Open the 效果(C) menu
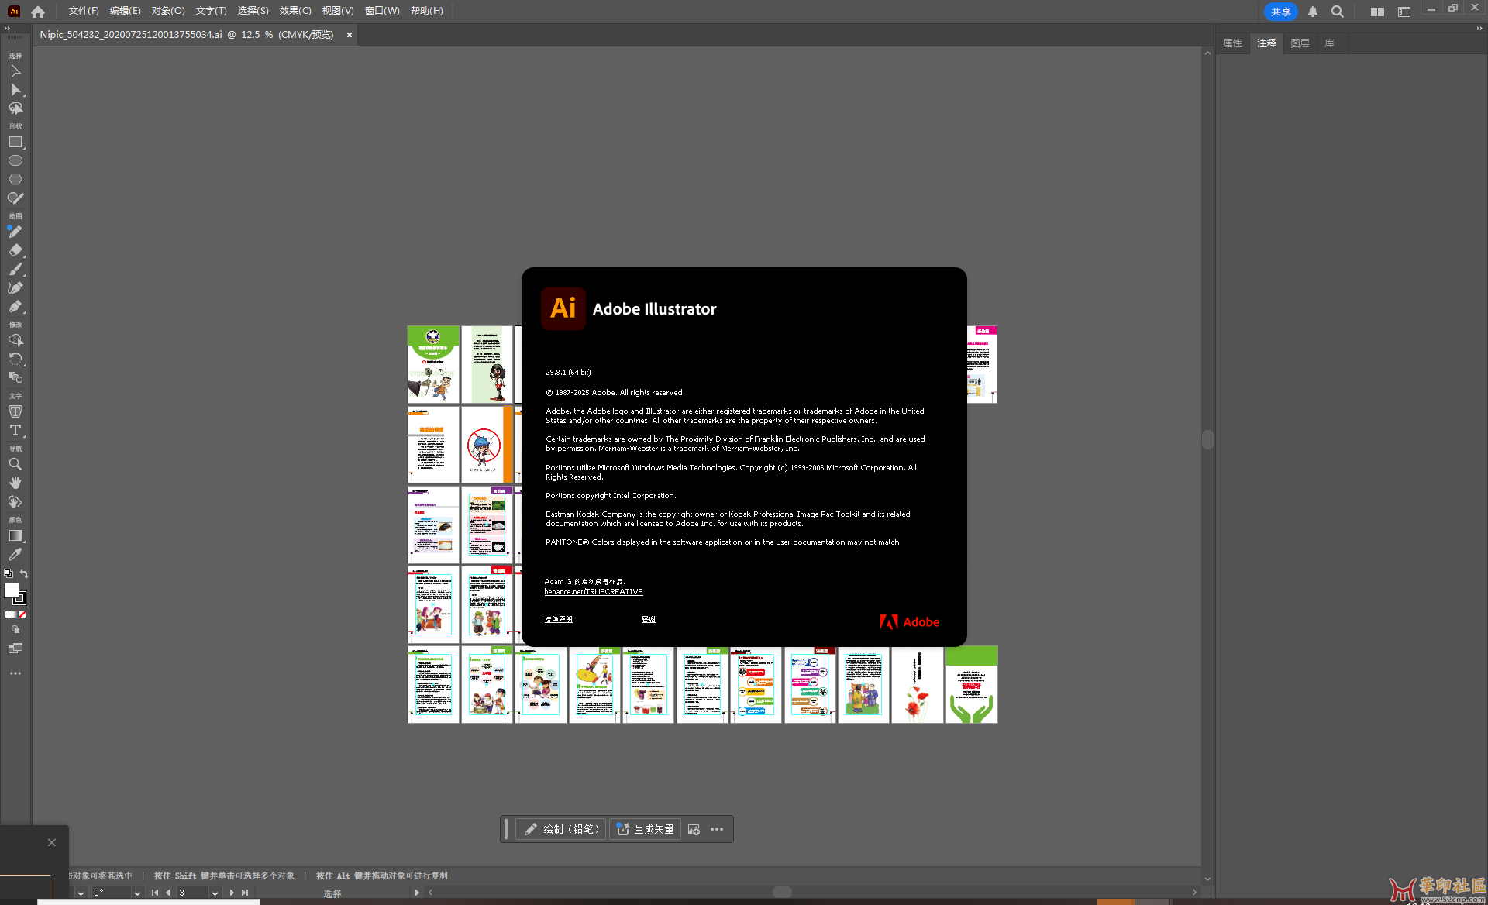 295,11
